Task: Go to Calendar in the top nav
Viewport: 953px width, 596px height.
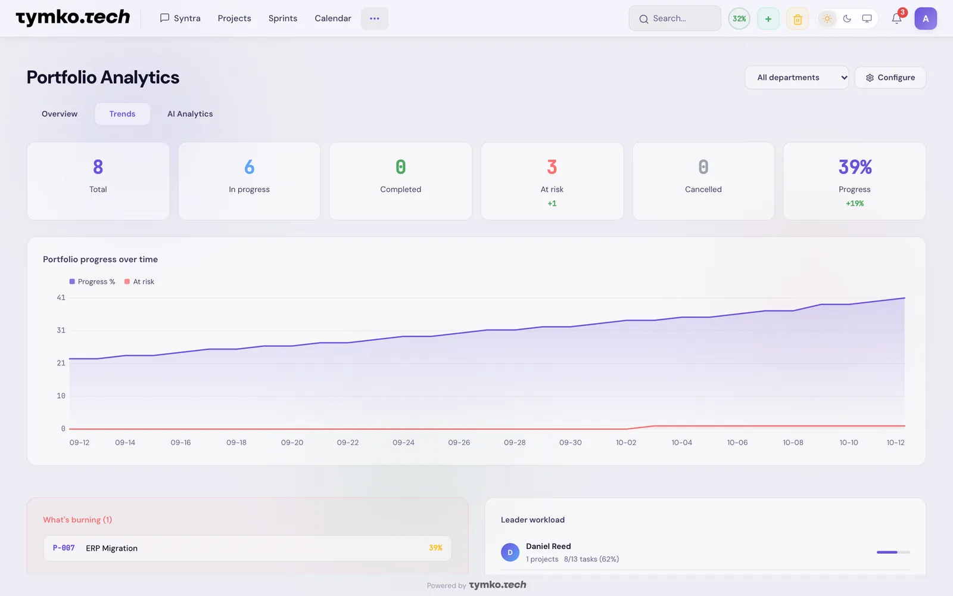Action: click(333, 18)
